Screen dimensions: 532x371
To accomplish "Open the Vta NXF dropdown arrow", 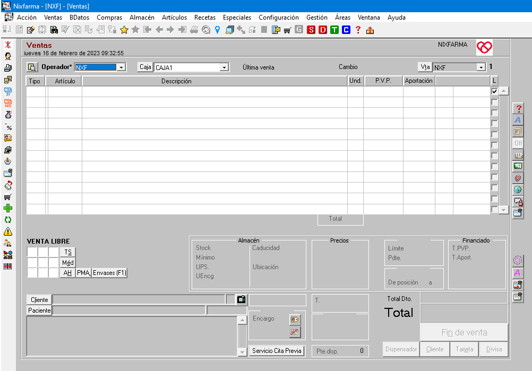I will click(x=481, y=67).
